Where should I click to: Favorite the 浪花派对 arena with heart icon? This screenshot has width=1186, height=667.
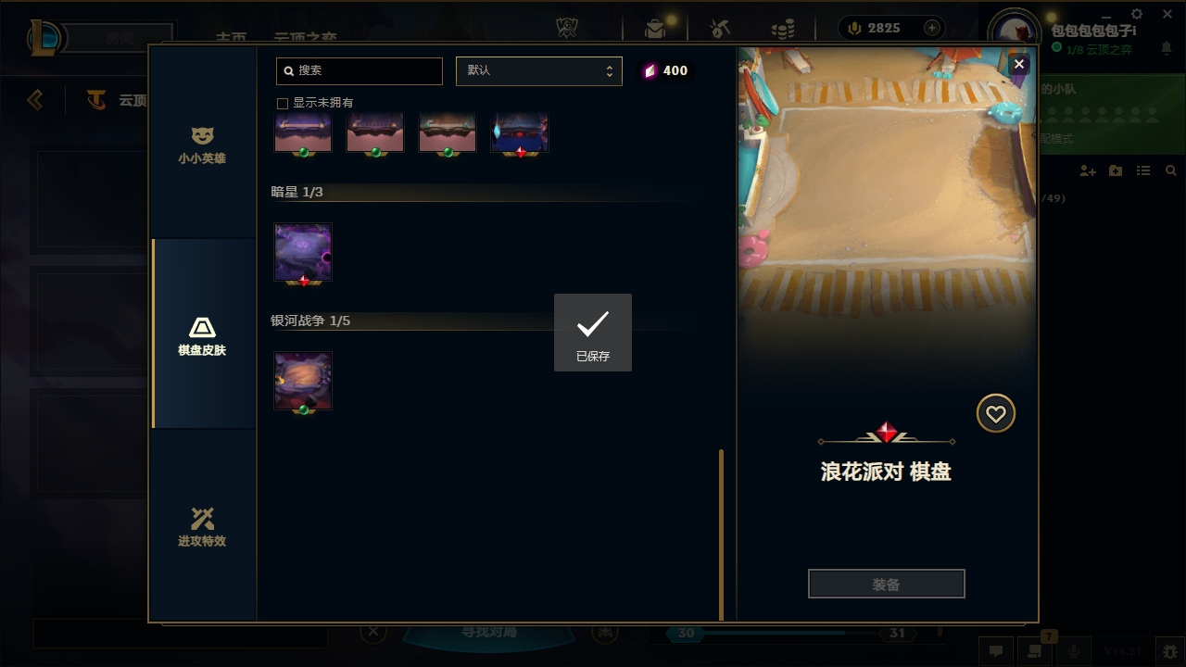(996, 413)
